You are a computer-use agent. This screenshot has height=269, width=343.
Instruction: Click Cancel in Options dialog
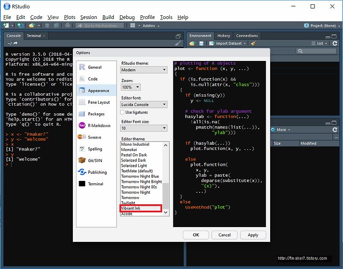[x=224, y=235]
